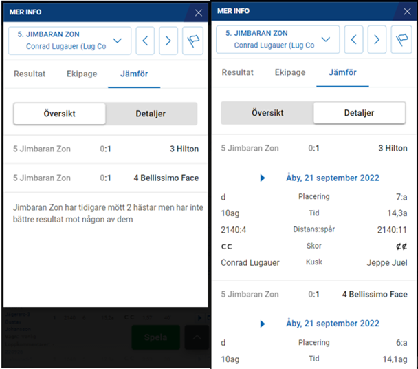Play race video icon under 3 Hilton
Screen dimensions: 418x369
tap(263, 178)
